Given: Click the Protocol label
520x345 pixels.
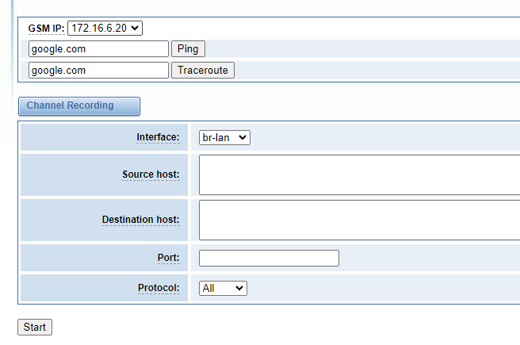Looking at the screenshot, I should (x=159, y=288).
